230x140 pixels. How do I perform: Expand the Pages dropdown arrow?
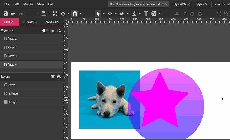coord(13,30)
